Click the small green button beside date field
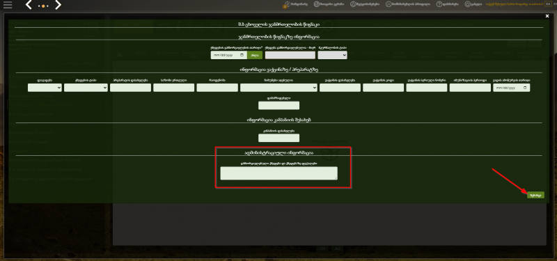Viewport: 557px width, 261px height. (255, 55)
